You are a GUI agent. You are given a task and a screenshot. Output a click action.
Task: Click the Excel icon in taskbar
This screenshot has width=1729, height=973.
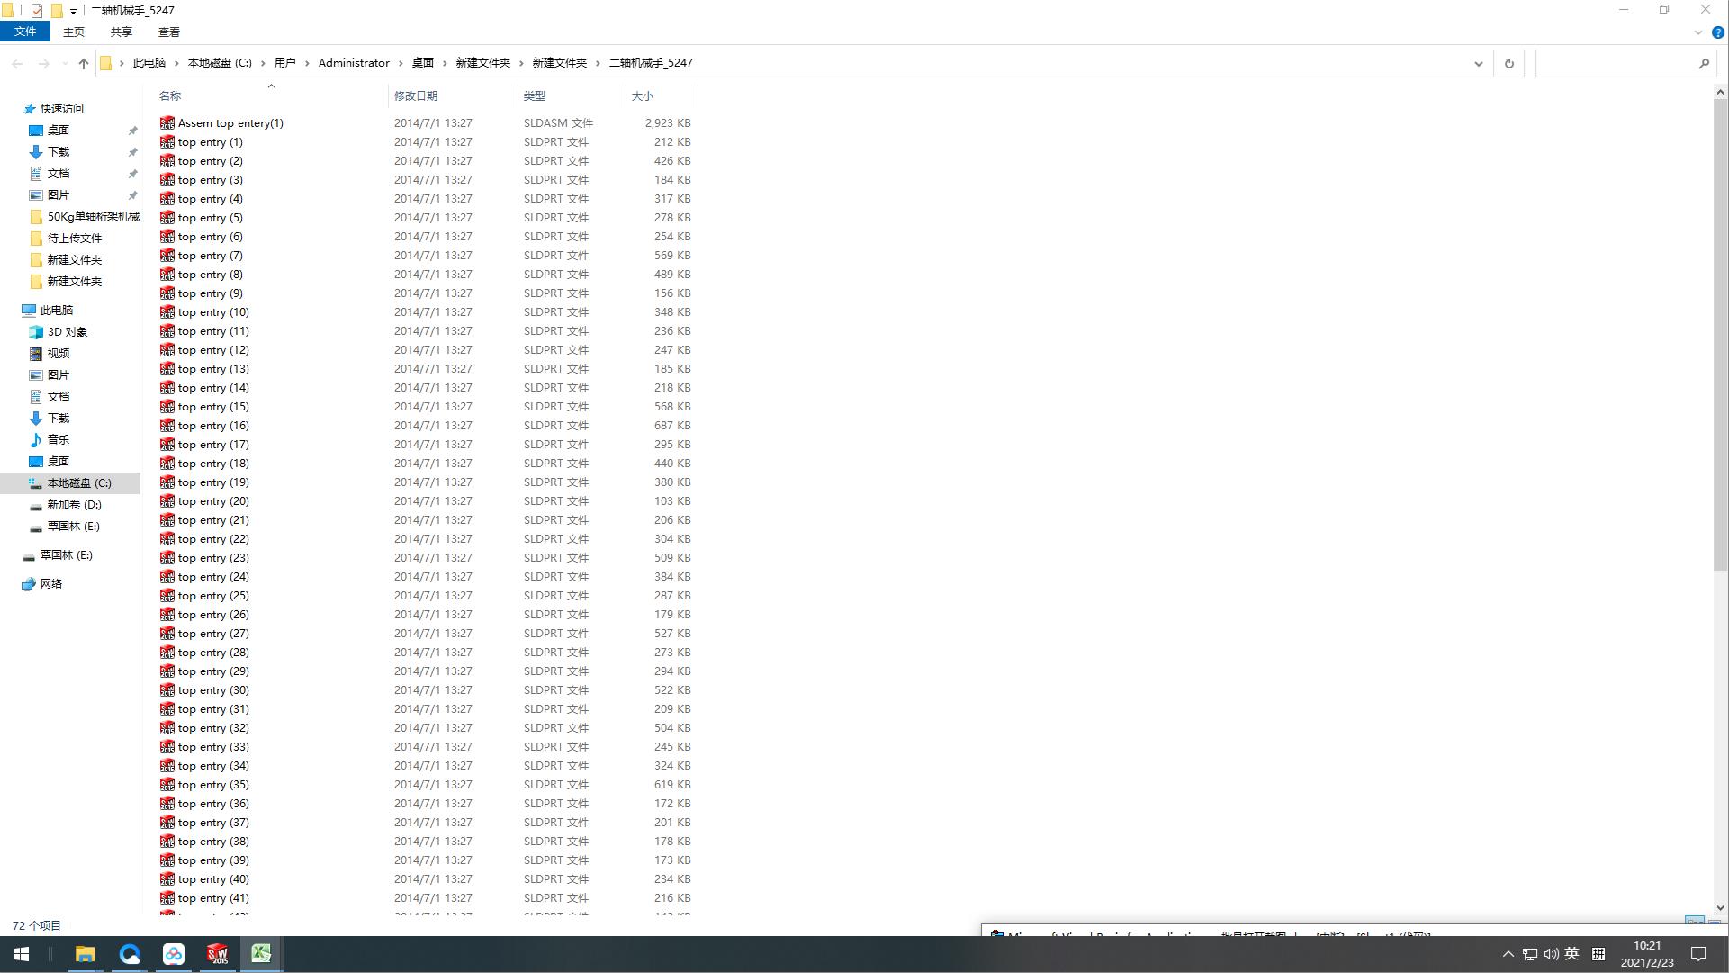click(261, 954)
